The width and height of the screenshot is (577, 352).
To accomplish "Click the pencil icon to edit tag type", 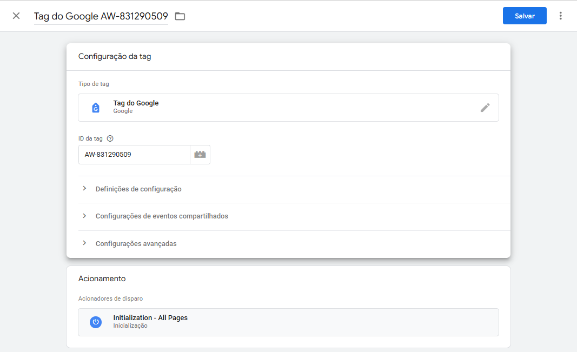I will click(x=485, y=108).
